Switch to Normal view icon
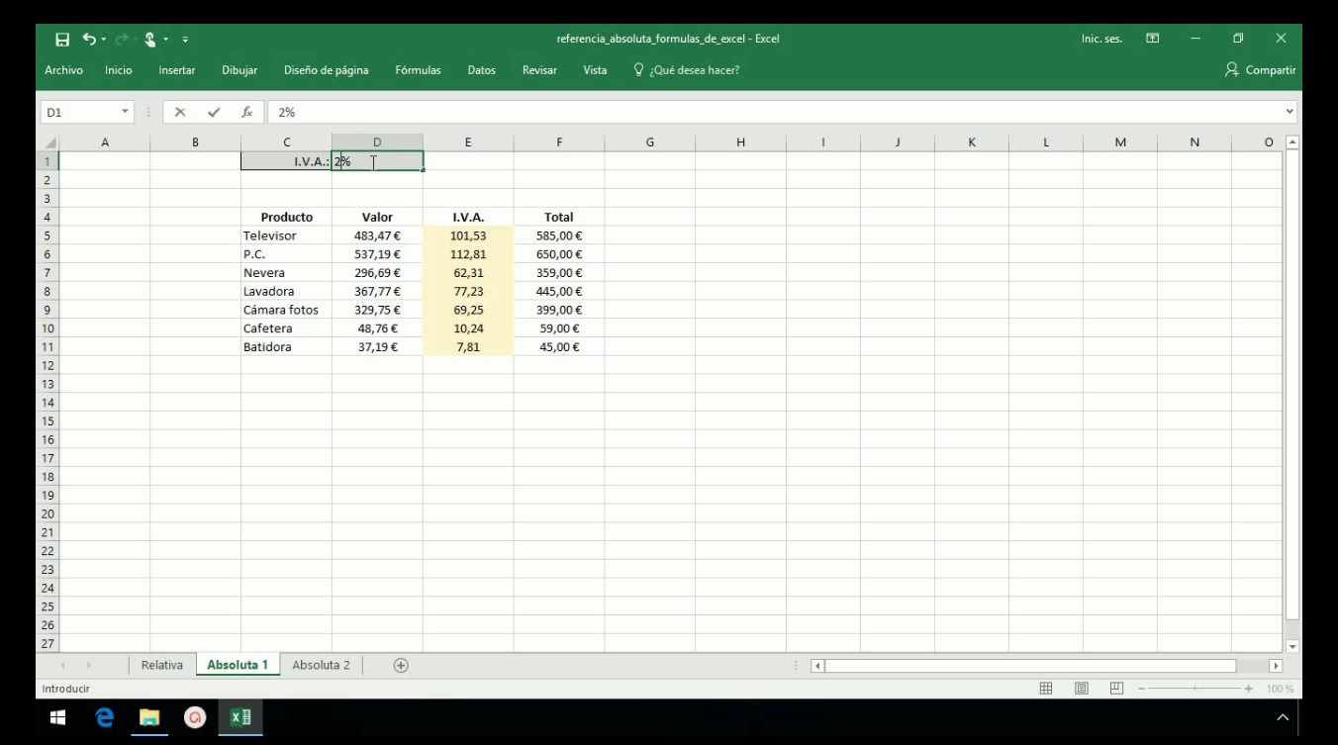The image size is (1338, 745). pyautogui.click(x=1046, y=689)
